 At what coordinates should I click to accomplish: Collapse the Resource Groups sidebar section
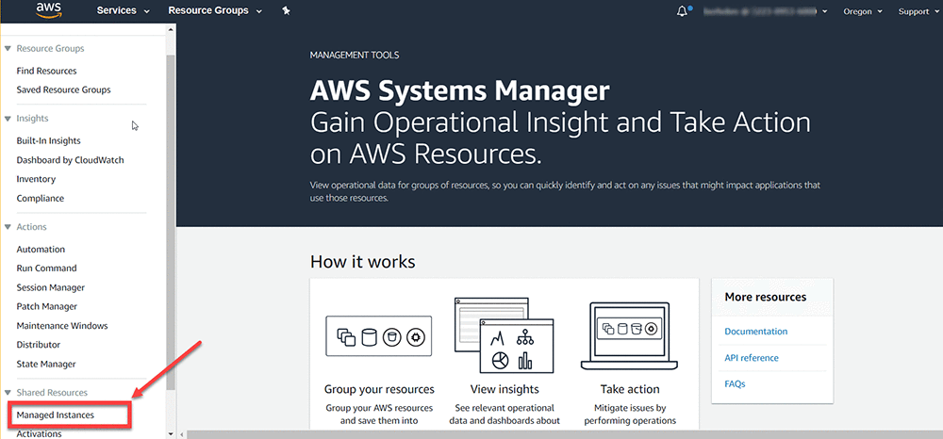pyautogui.click(x=8, y=49)
